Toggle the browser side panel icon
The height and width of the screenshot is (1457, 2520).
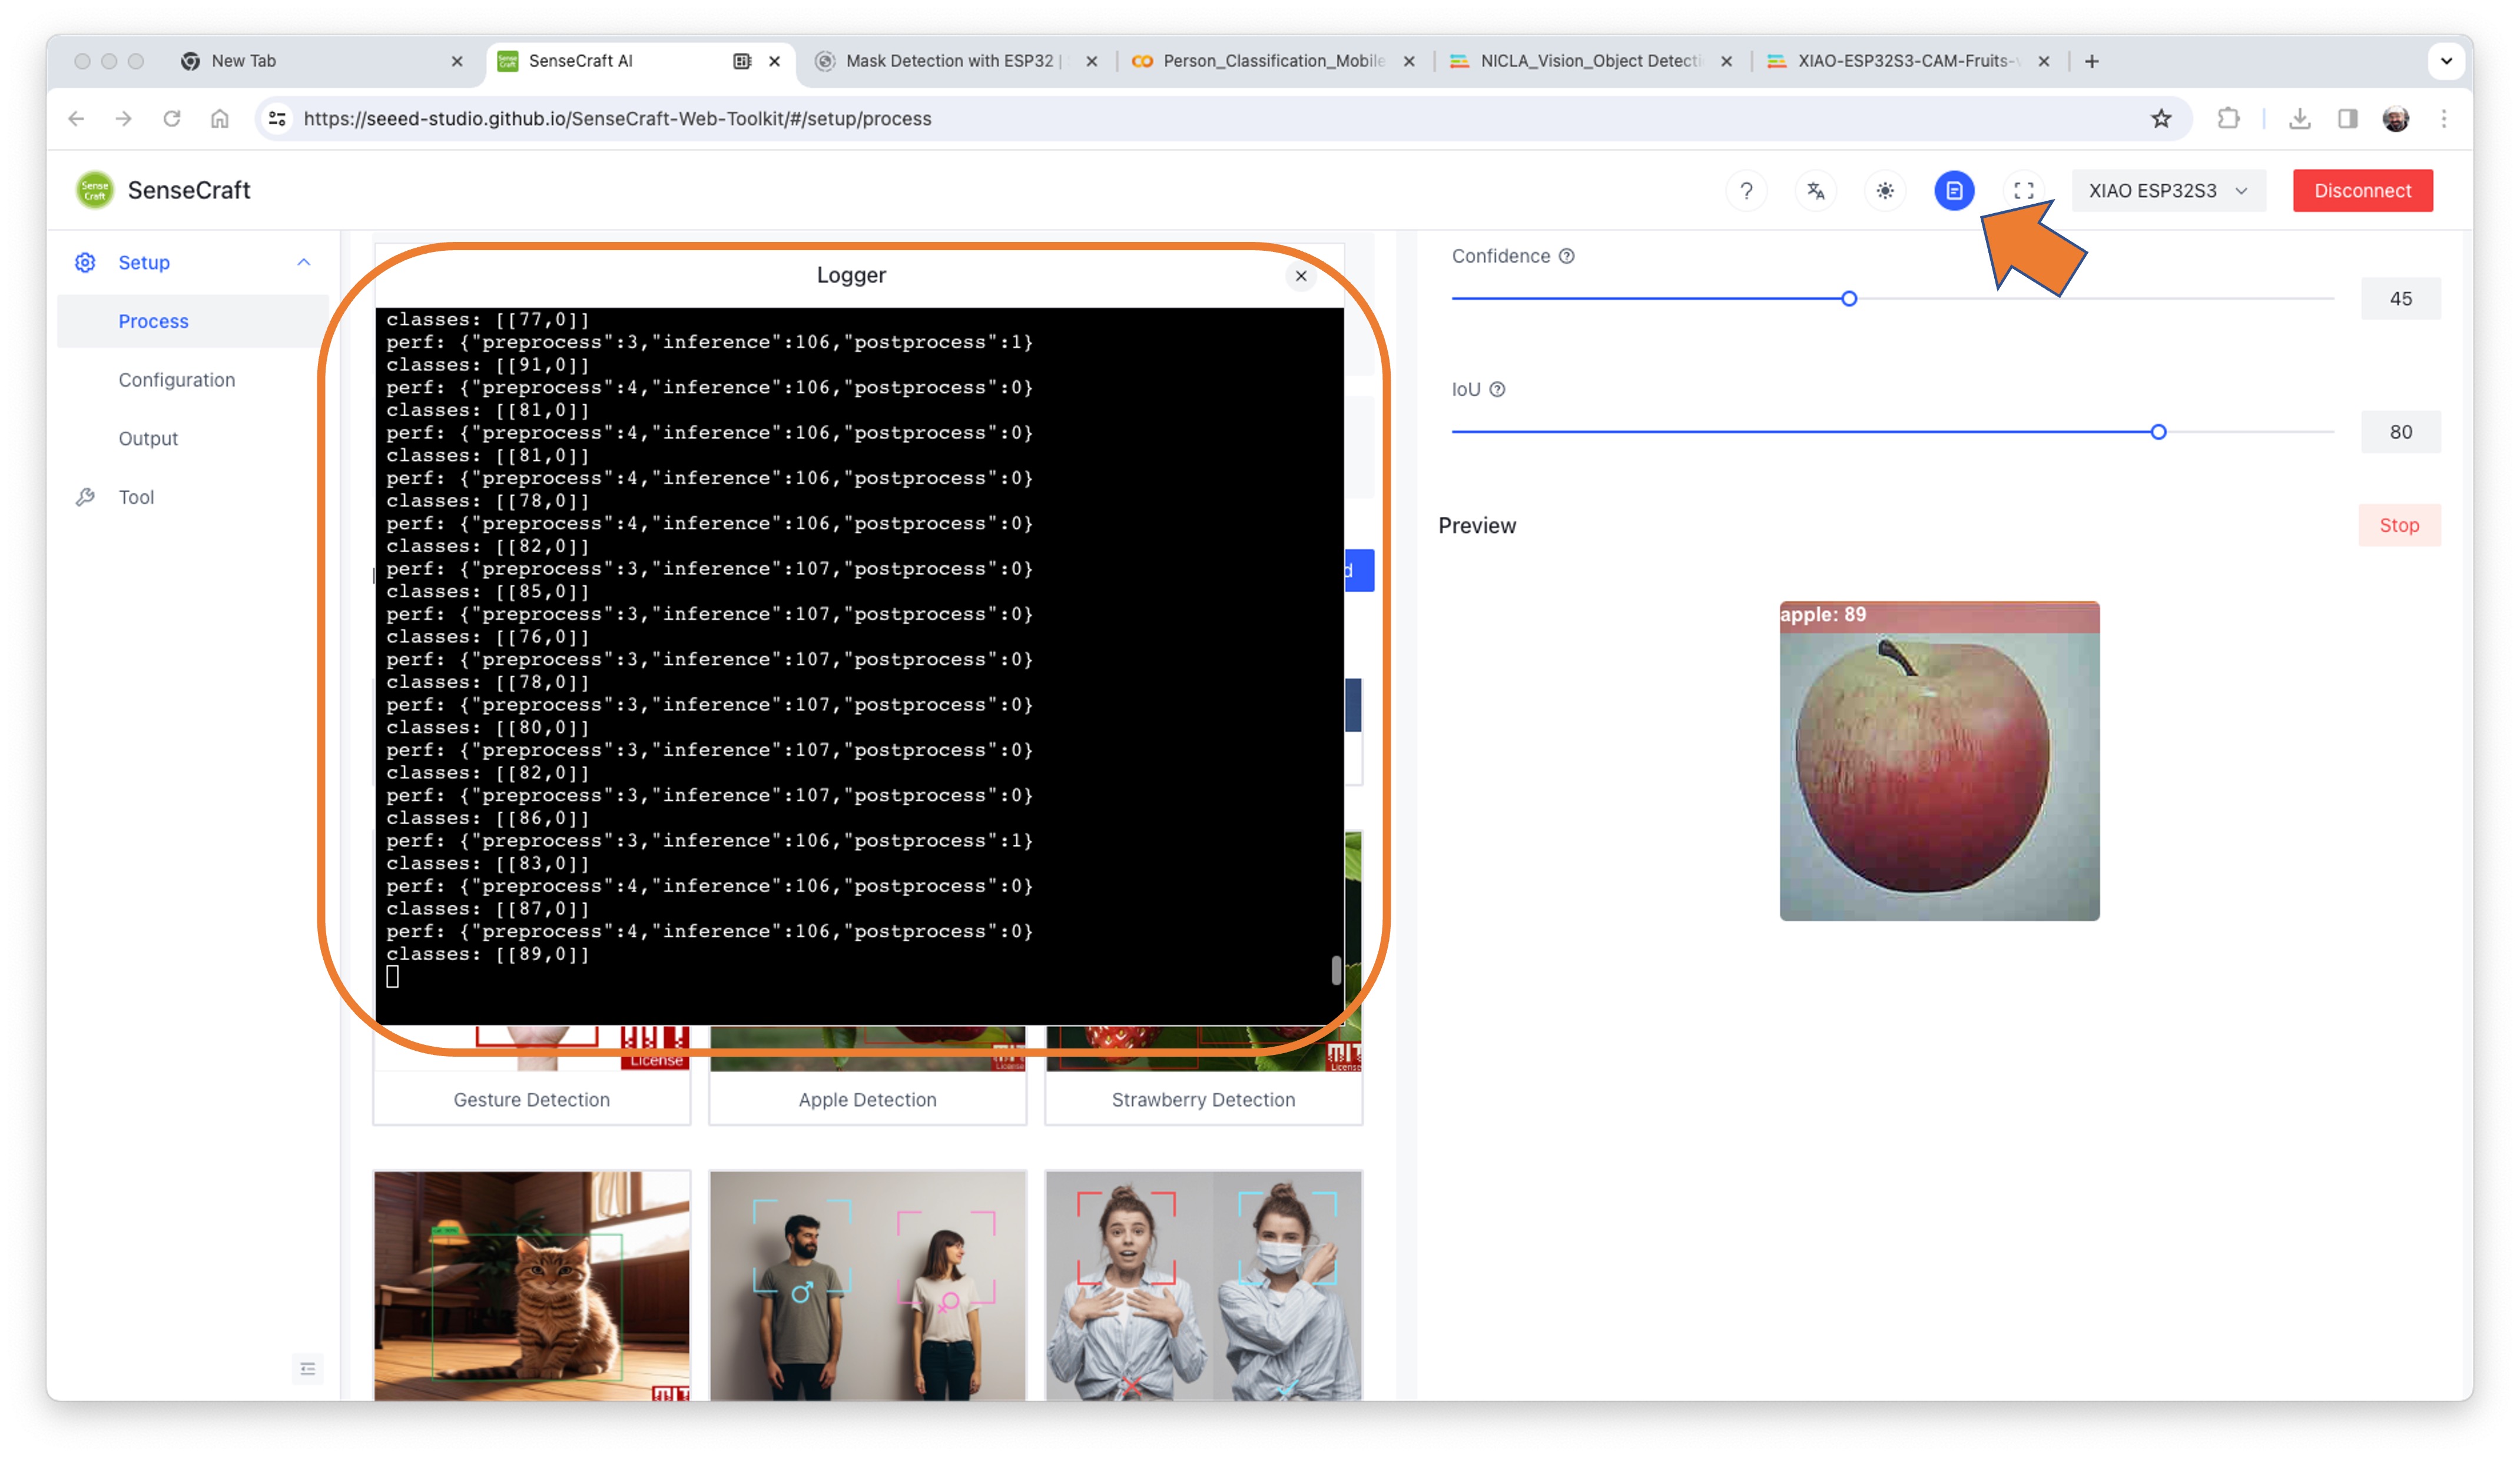pos(2347,119)
